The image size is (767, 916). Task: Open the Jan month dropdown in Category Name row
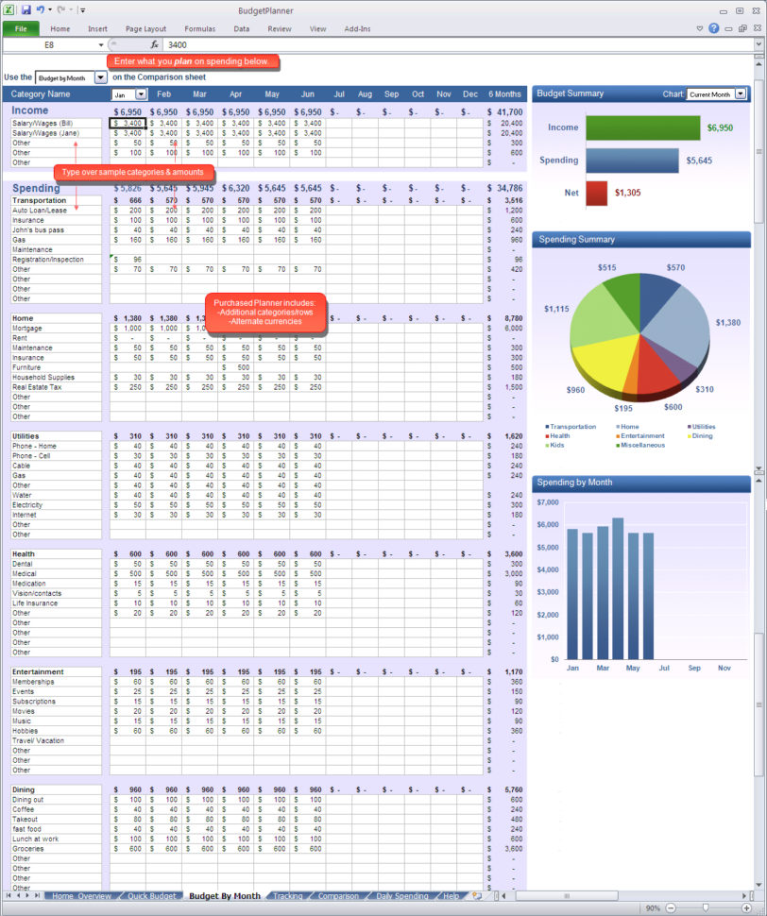[x=140, y=94]
